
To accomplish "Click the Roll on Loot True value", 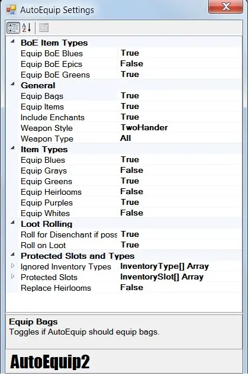I will coord(130,245).
